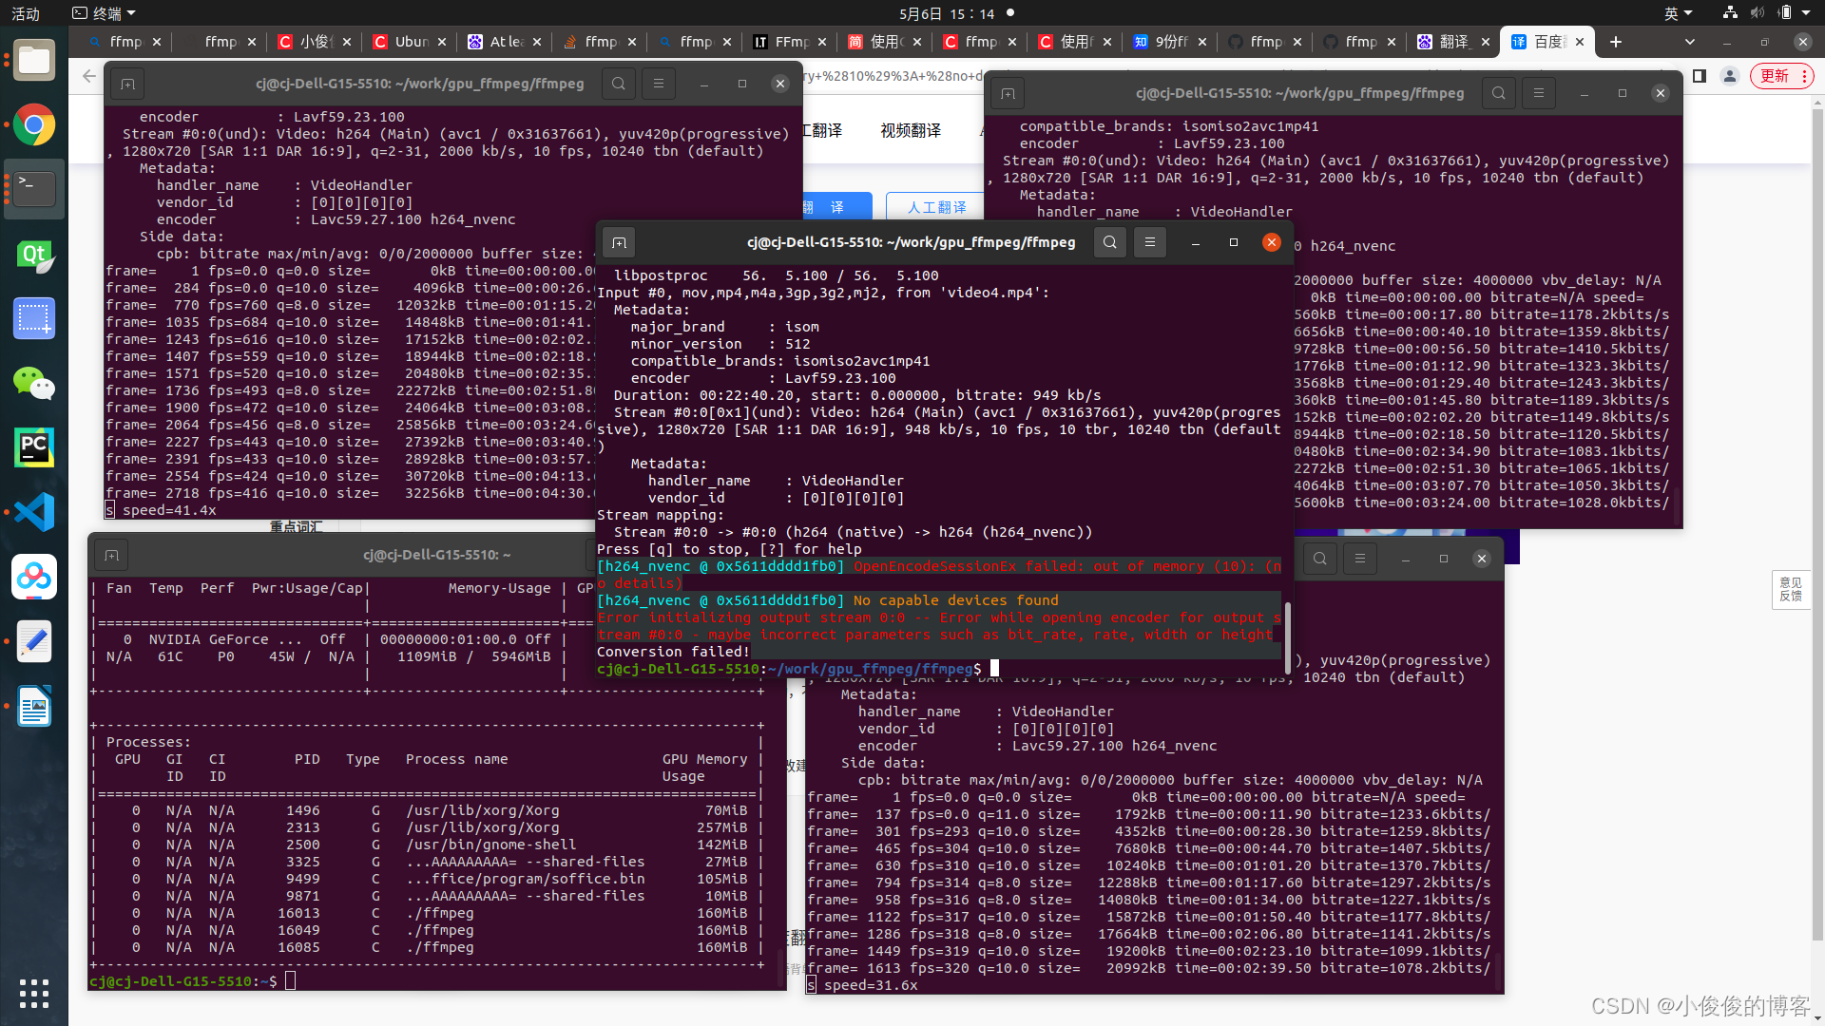Open WeChat from the dock

(34, 383)
